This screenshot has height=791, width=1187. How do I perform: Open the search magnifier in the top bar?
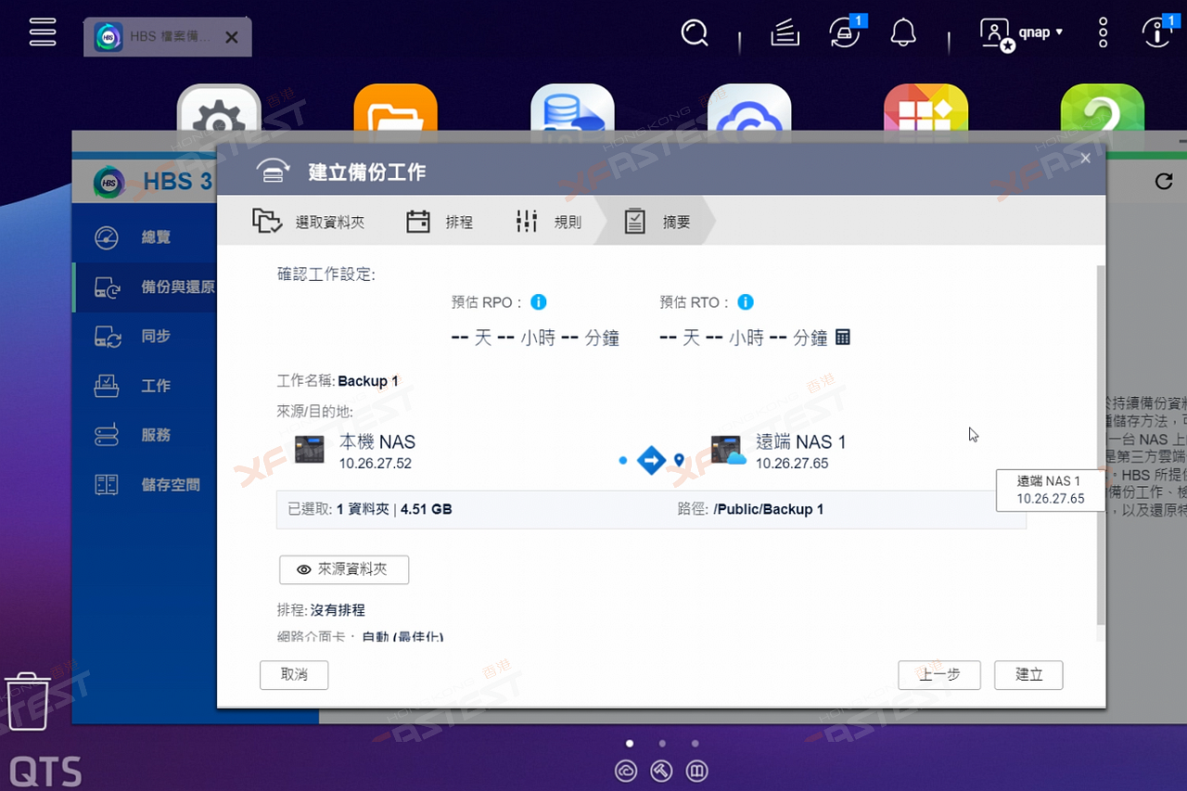[695, 34]
